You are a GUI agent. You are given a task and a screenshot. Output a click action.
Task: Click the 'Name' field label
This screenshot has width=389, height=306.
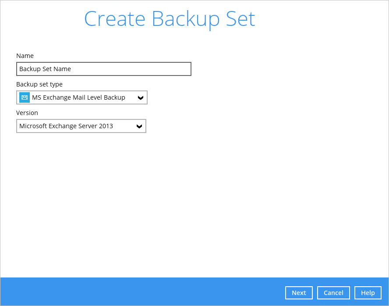click(x=25, y=56)
